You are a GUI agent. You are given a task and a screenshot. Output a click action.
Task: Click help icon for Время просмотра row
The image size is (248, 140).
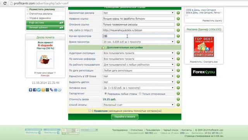178,42
